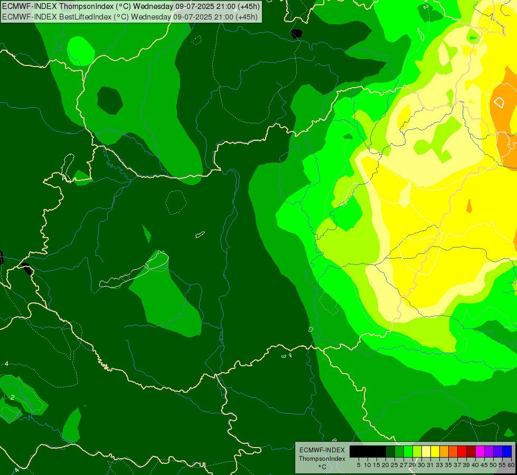Image resolution: width=517 pixels, height=475 pixels.
Task: Click the dark green 20–25 legend swatch
Action: 390,451
